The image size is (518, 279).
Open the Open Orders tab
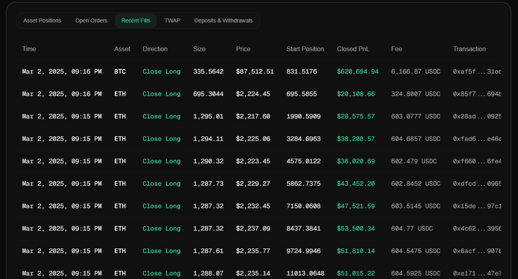[x=91, y=20]
